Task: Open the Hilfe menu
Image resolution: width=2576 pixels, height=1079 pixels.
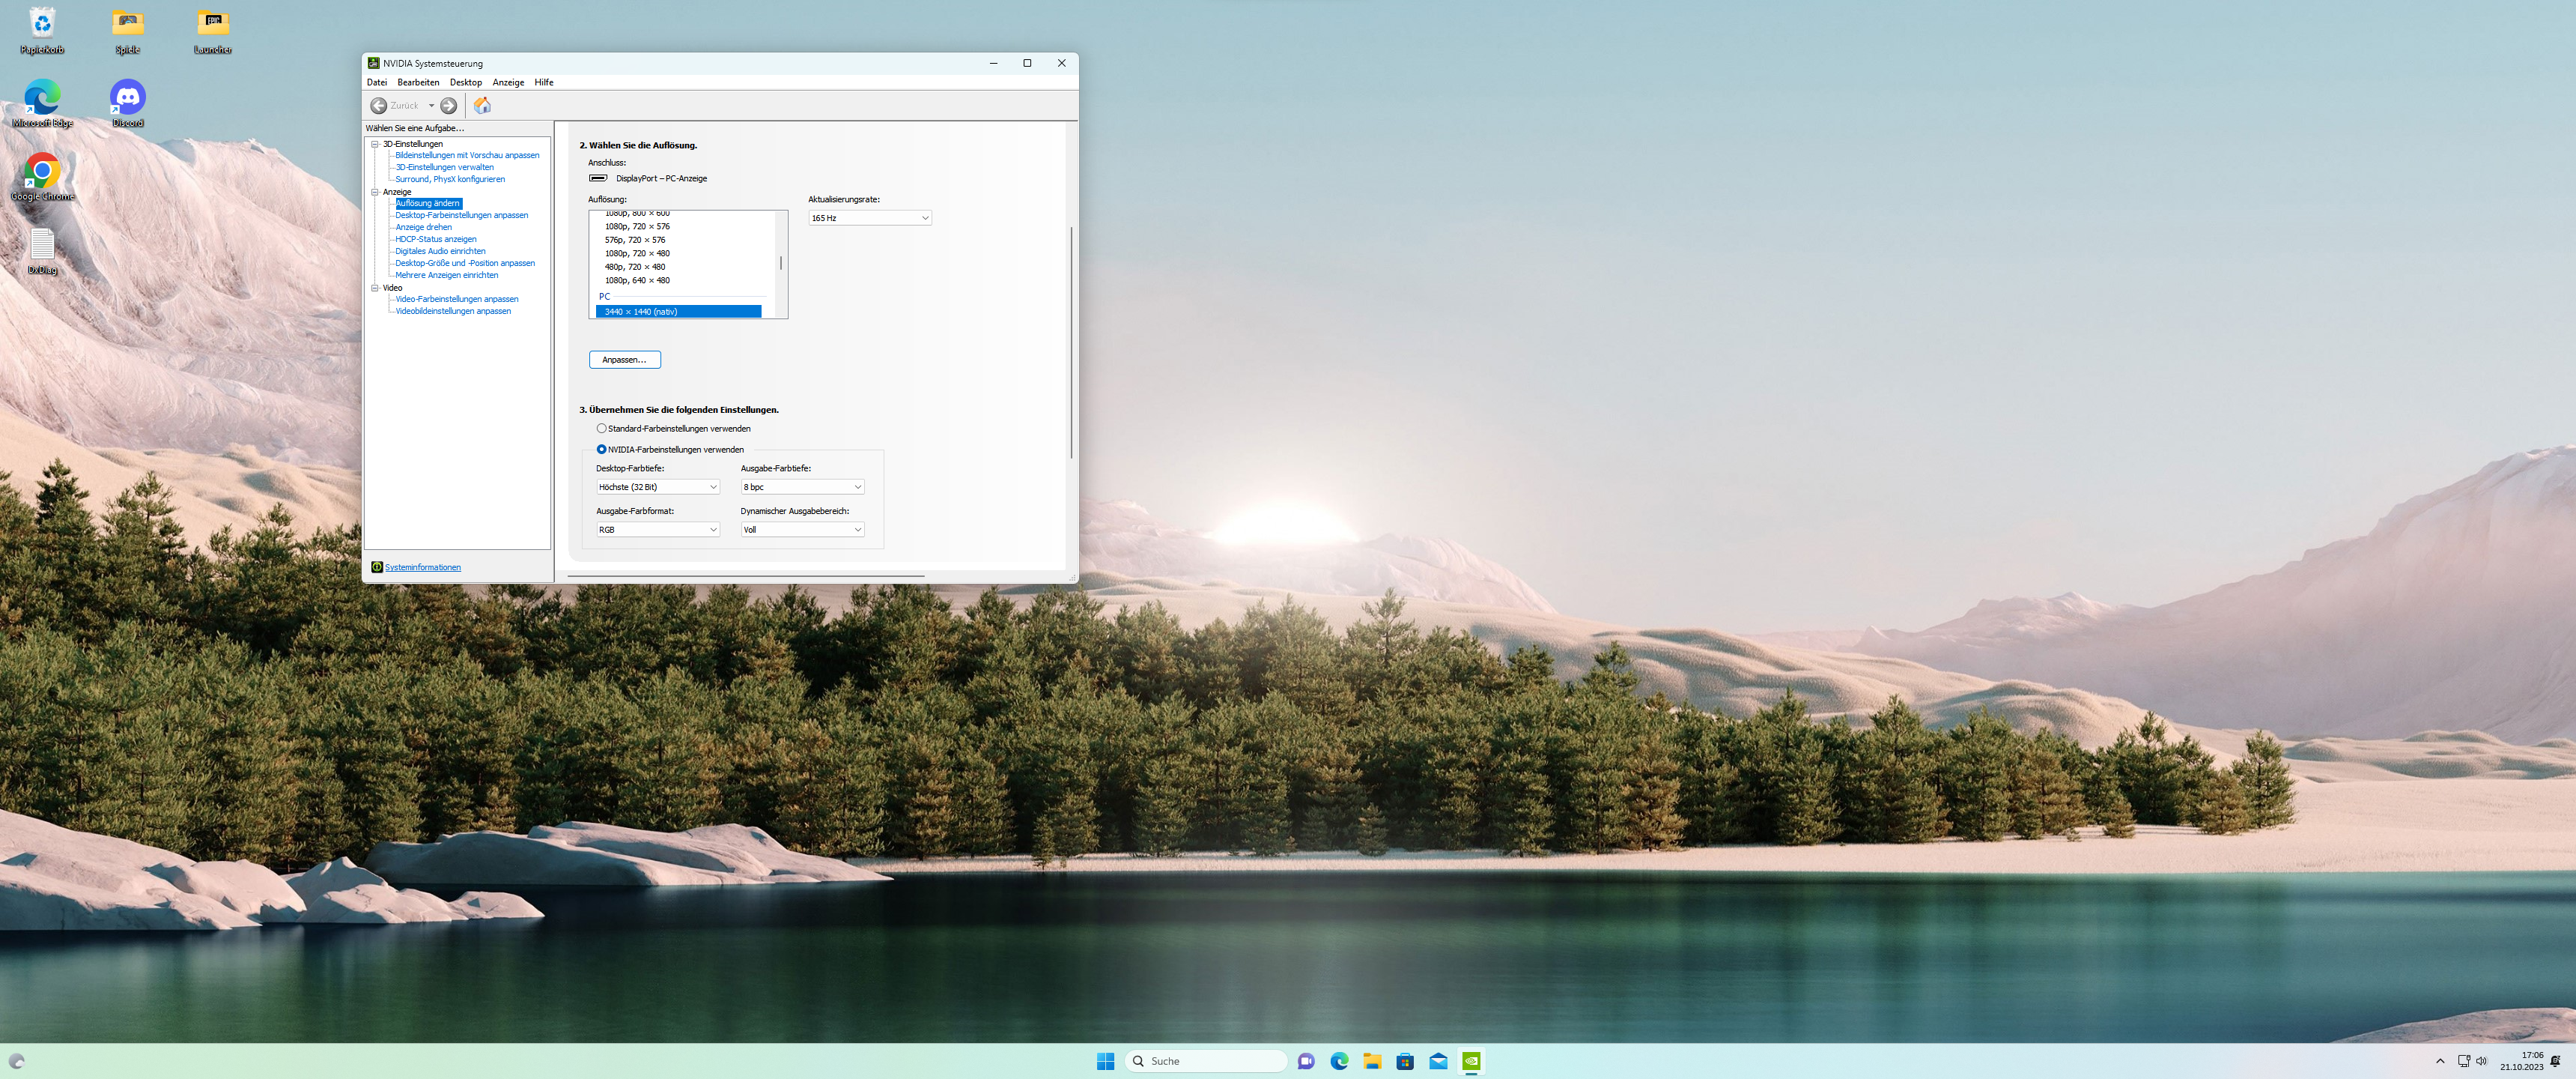Action: click(x=543, y=82)
